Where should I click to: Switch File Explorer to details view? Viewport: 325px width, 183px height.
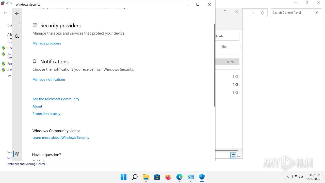click(x=233, y=156)
